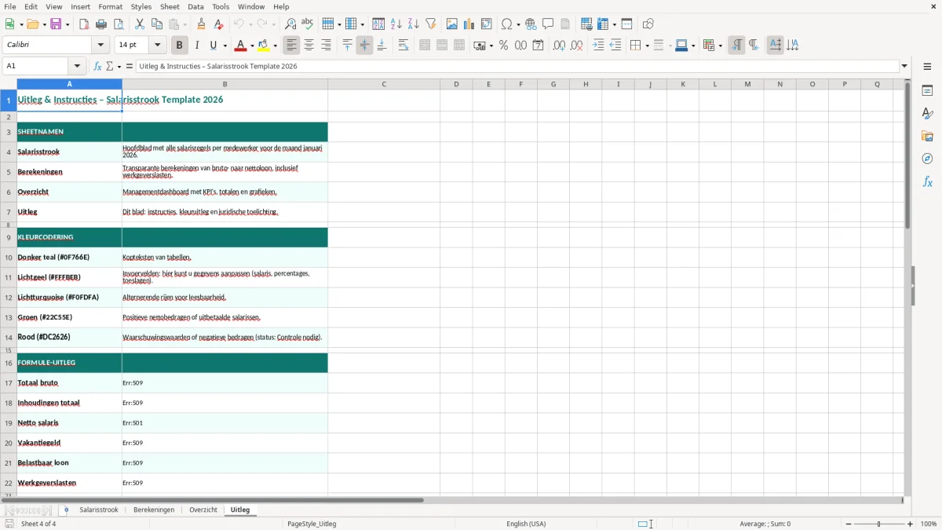This screenshot has width=942, height=530.
Task: Toggle Align Top
Action: tap(348, 46)
